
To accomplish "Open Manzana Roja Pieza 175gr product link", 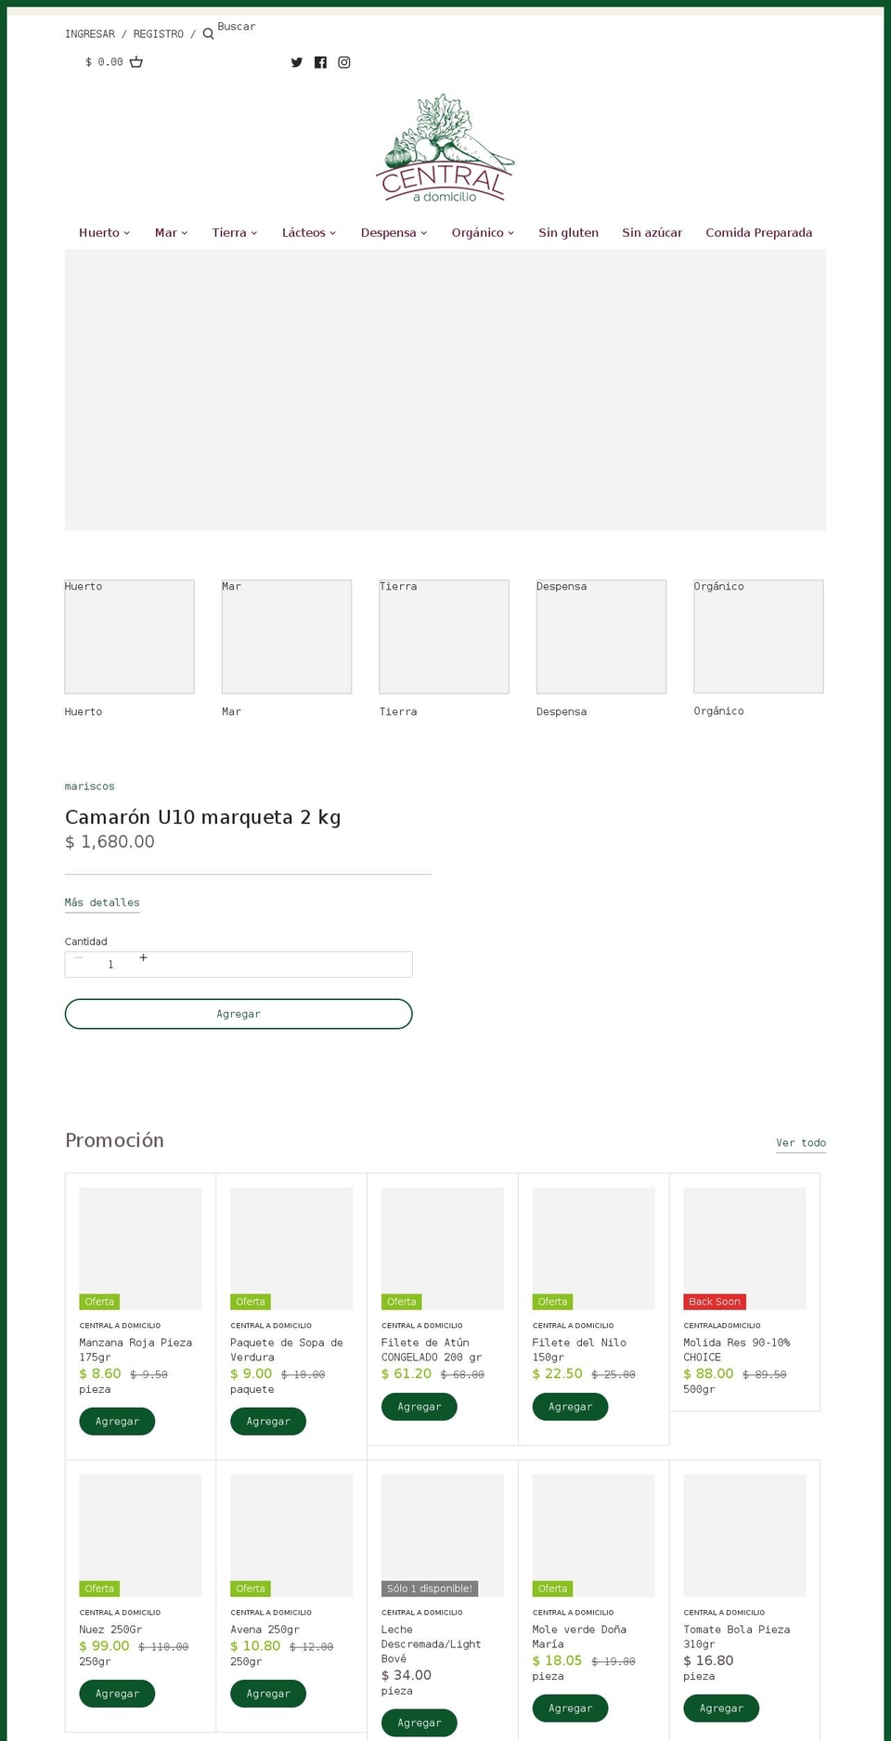I will coord(136,1350).
